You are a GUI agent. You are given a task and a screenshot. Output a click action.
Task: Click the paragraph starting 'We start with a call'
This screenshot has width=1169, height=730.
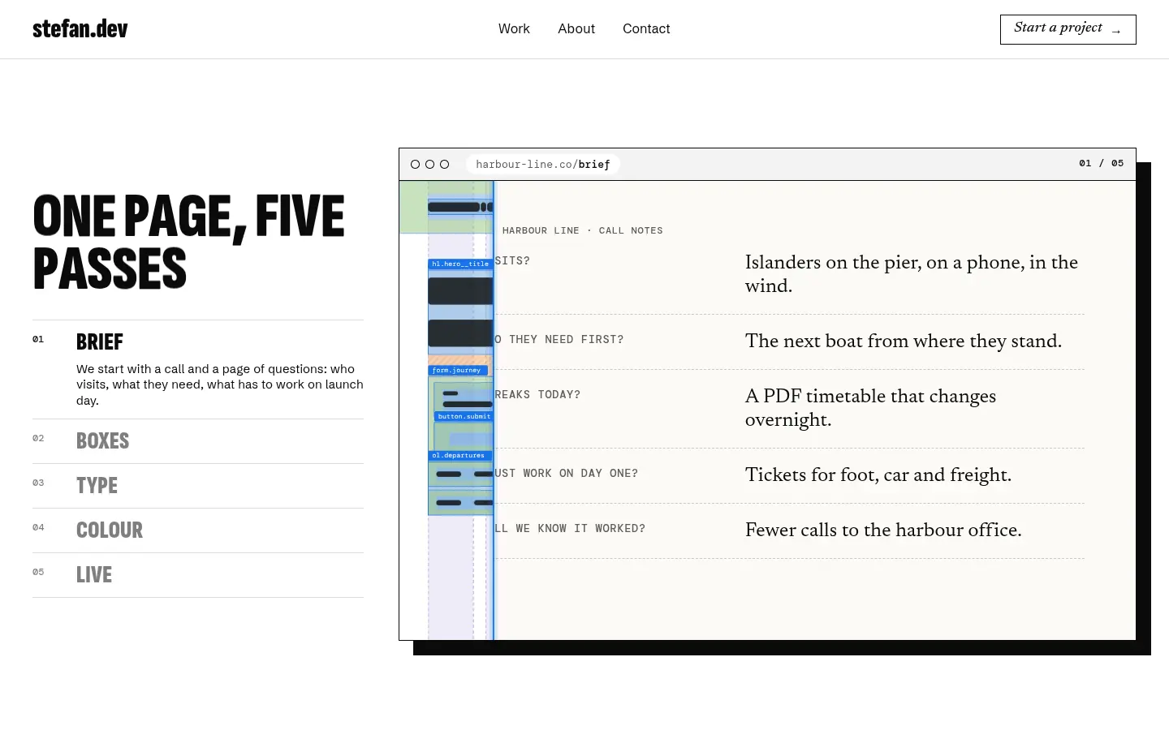[x=220, y=384]
